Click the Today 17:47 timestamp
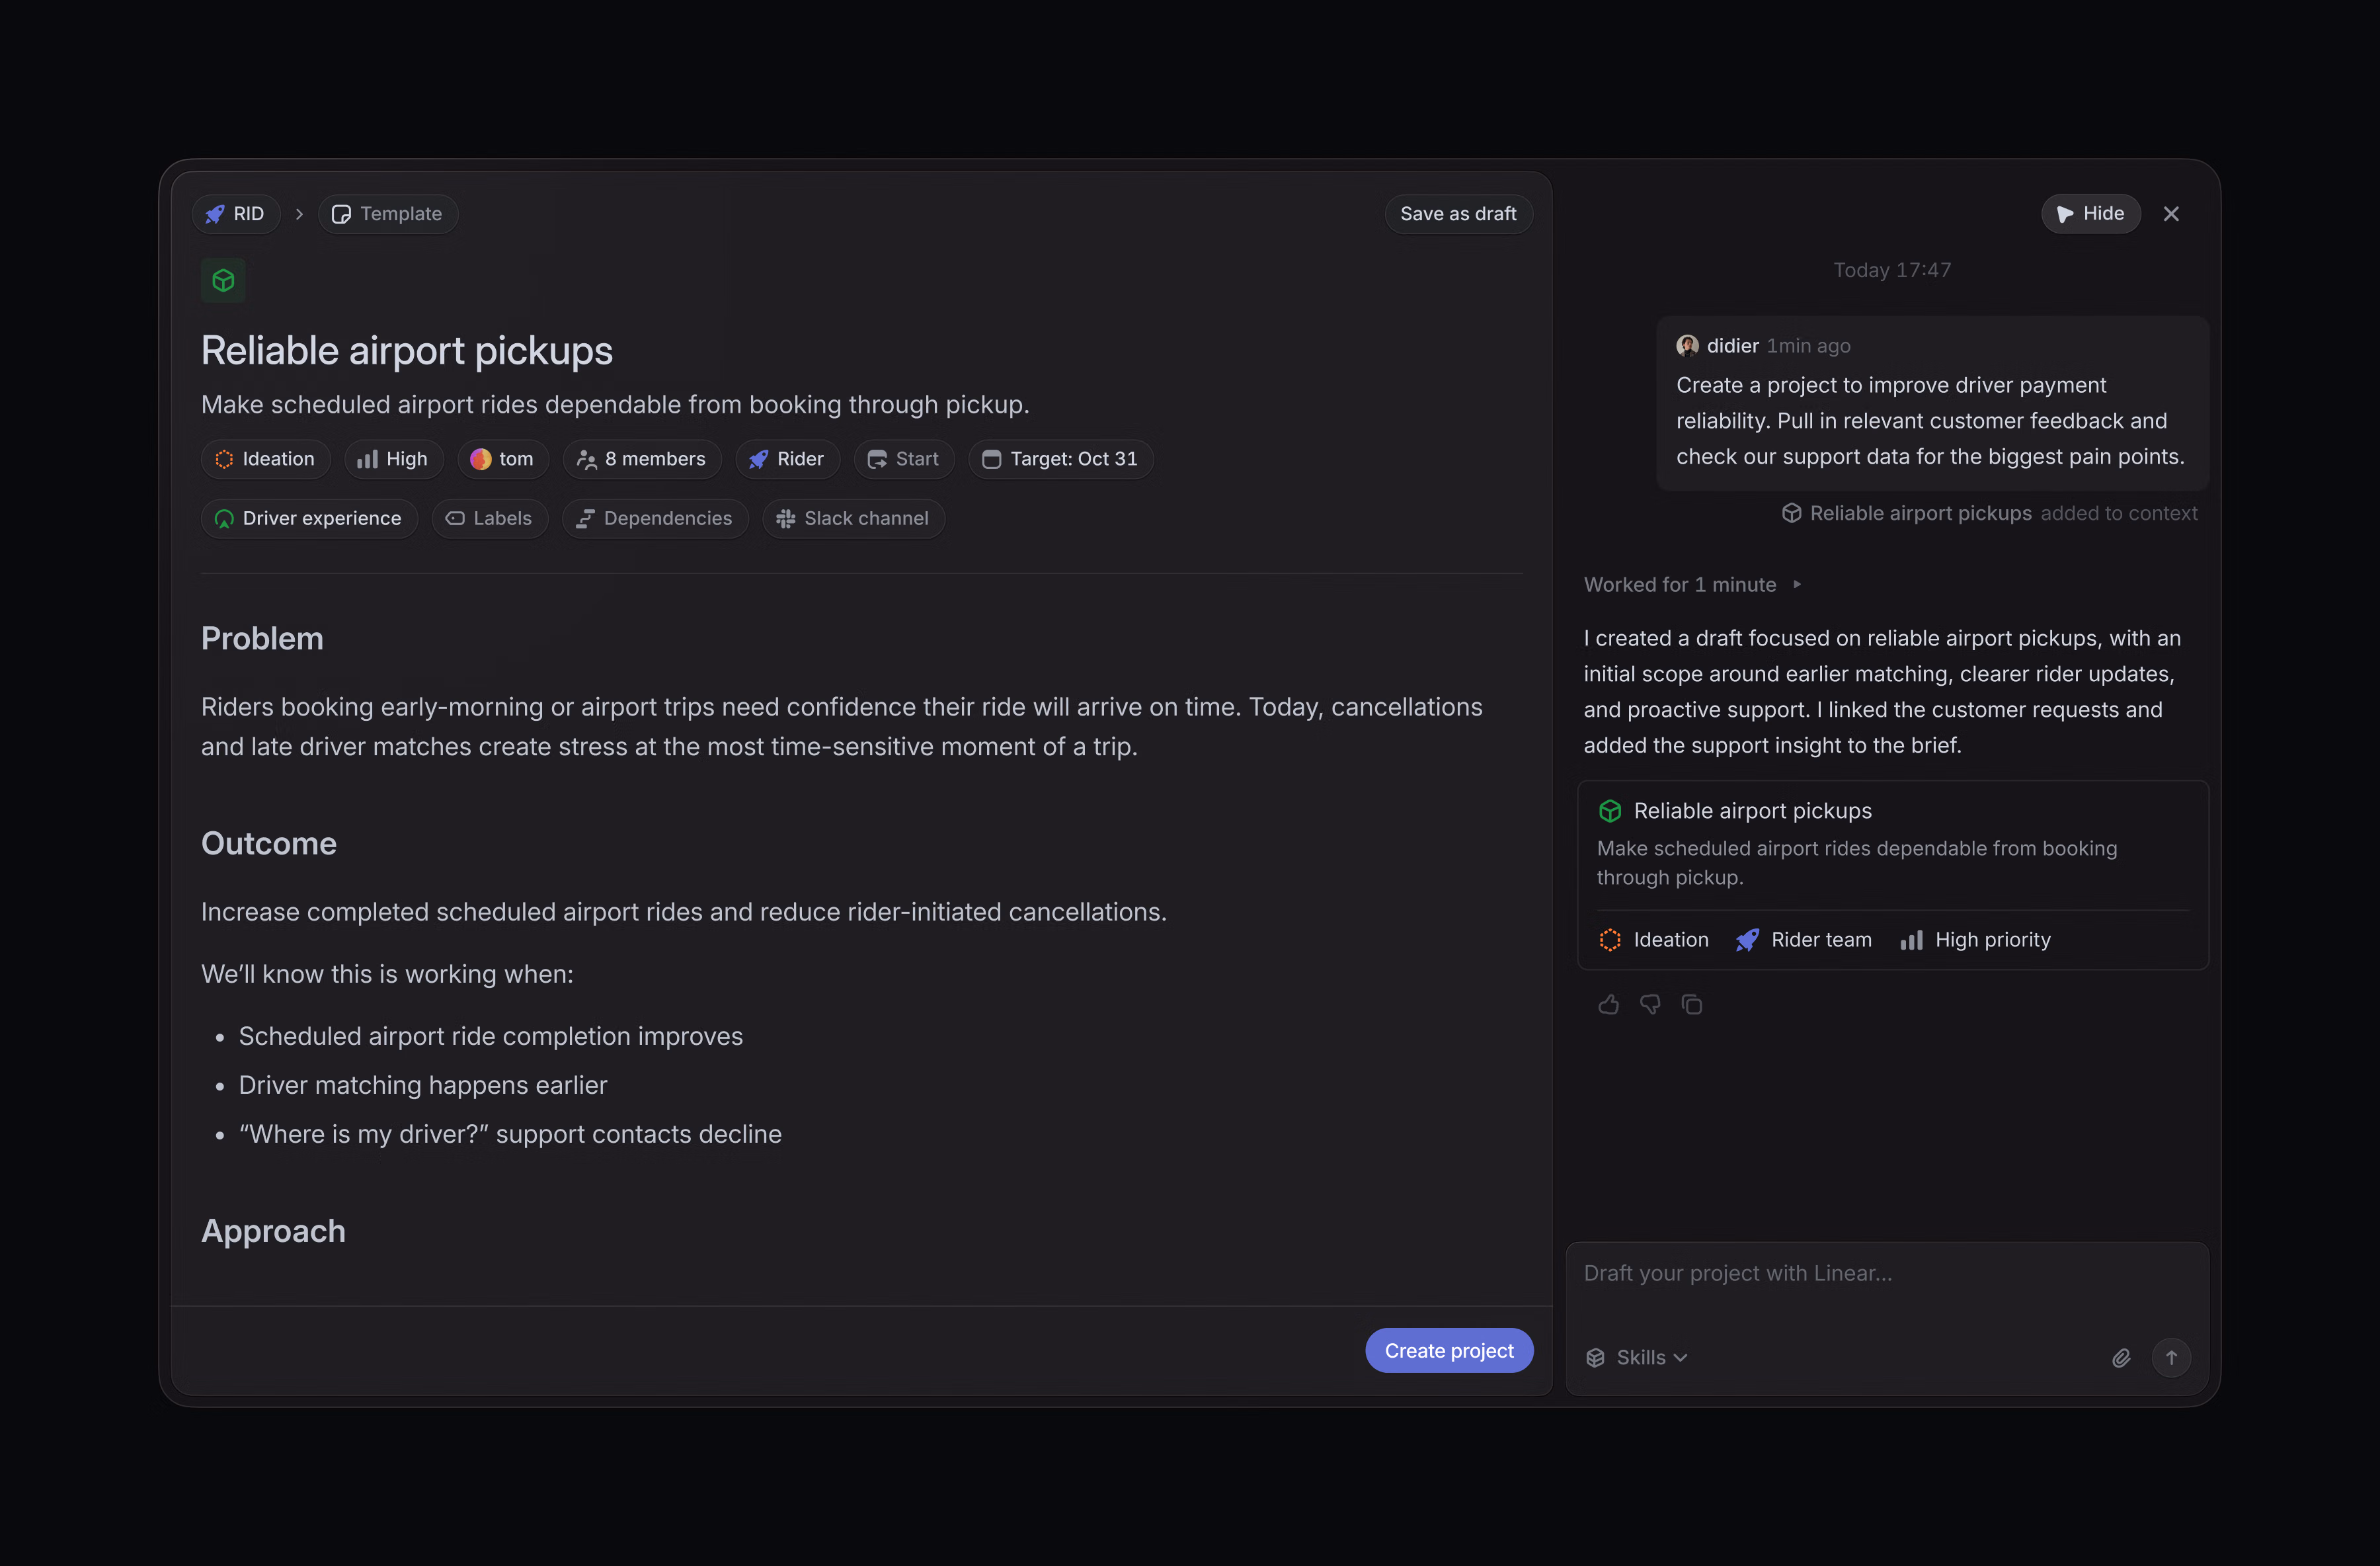This screenshot has width=2380, height=1566. click(x=1892, y=270)
